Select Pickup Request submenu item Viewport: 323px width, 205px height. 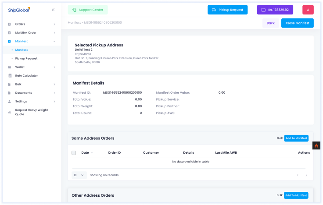[26, 58]
